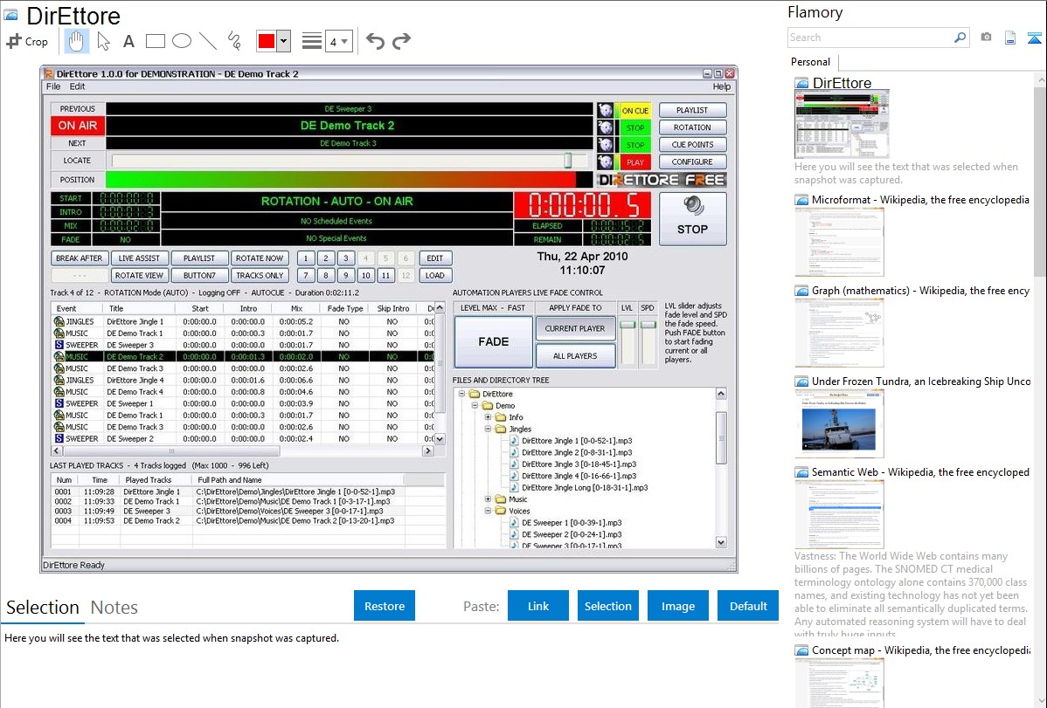Collapse the Demo folder node
Image resolution: width=1047 pixels, height=708 pixels.
coord(475,405)
